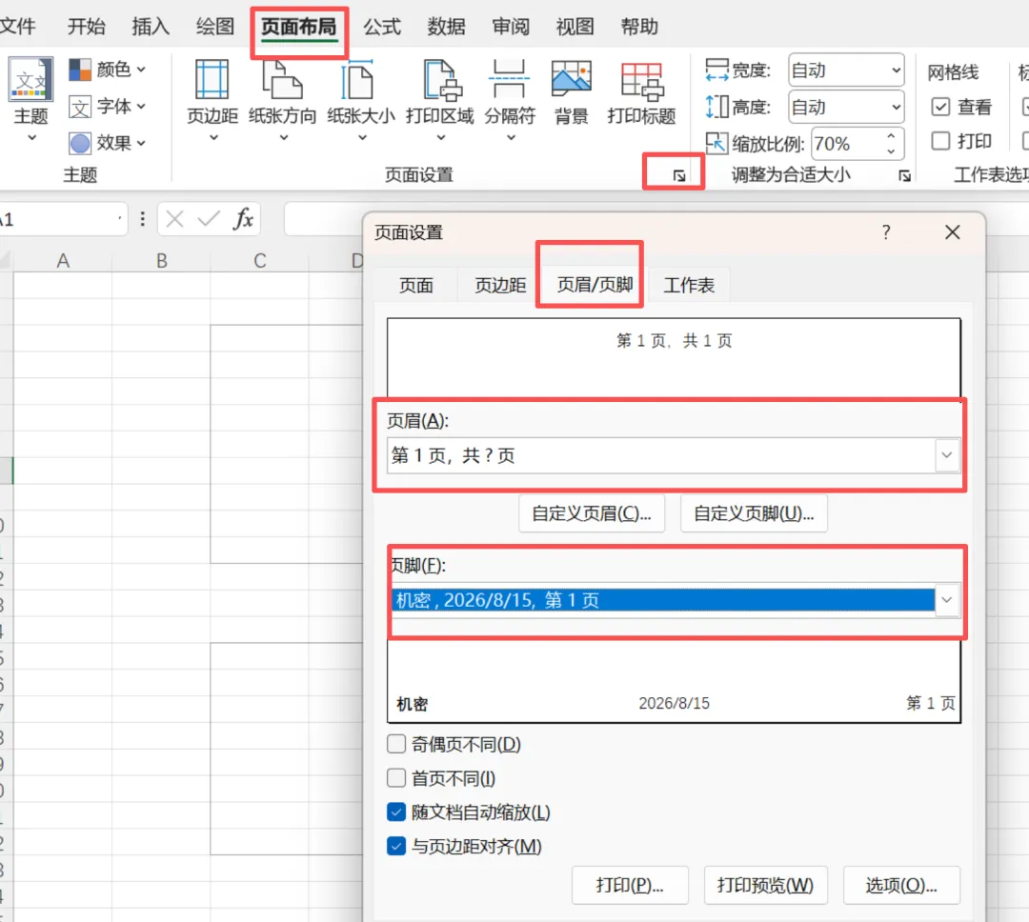Click the 纸张方向 orientation icon

282,79
